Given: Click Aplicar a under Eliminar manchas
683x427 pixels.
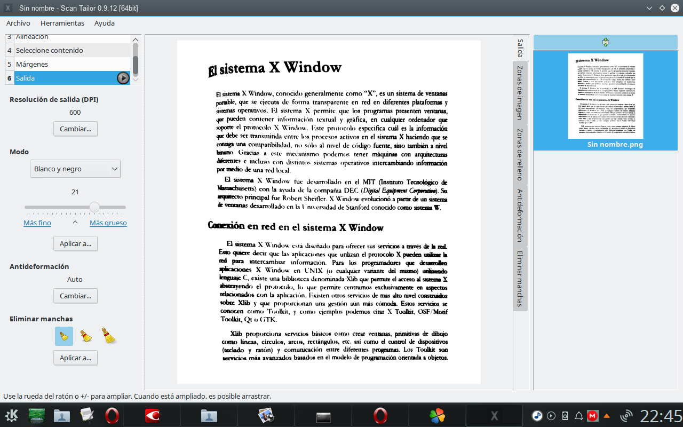Looking at the screenshot, I should pos(75,358).
